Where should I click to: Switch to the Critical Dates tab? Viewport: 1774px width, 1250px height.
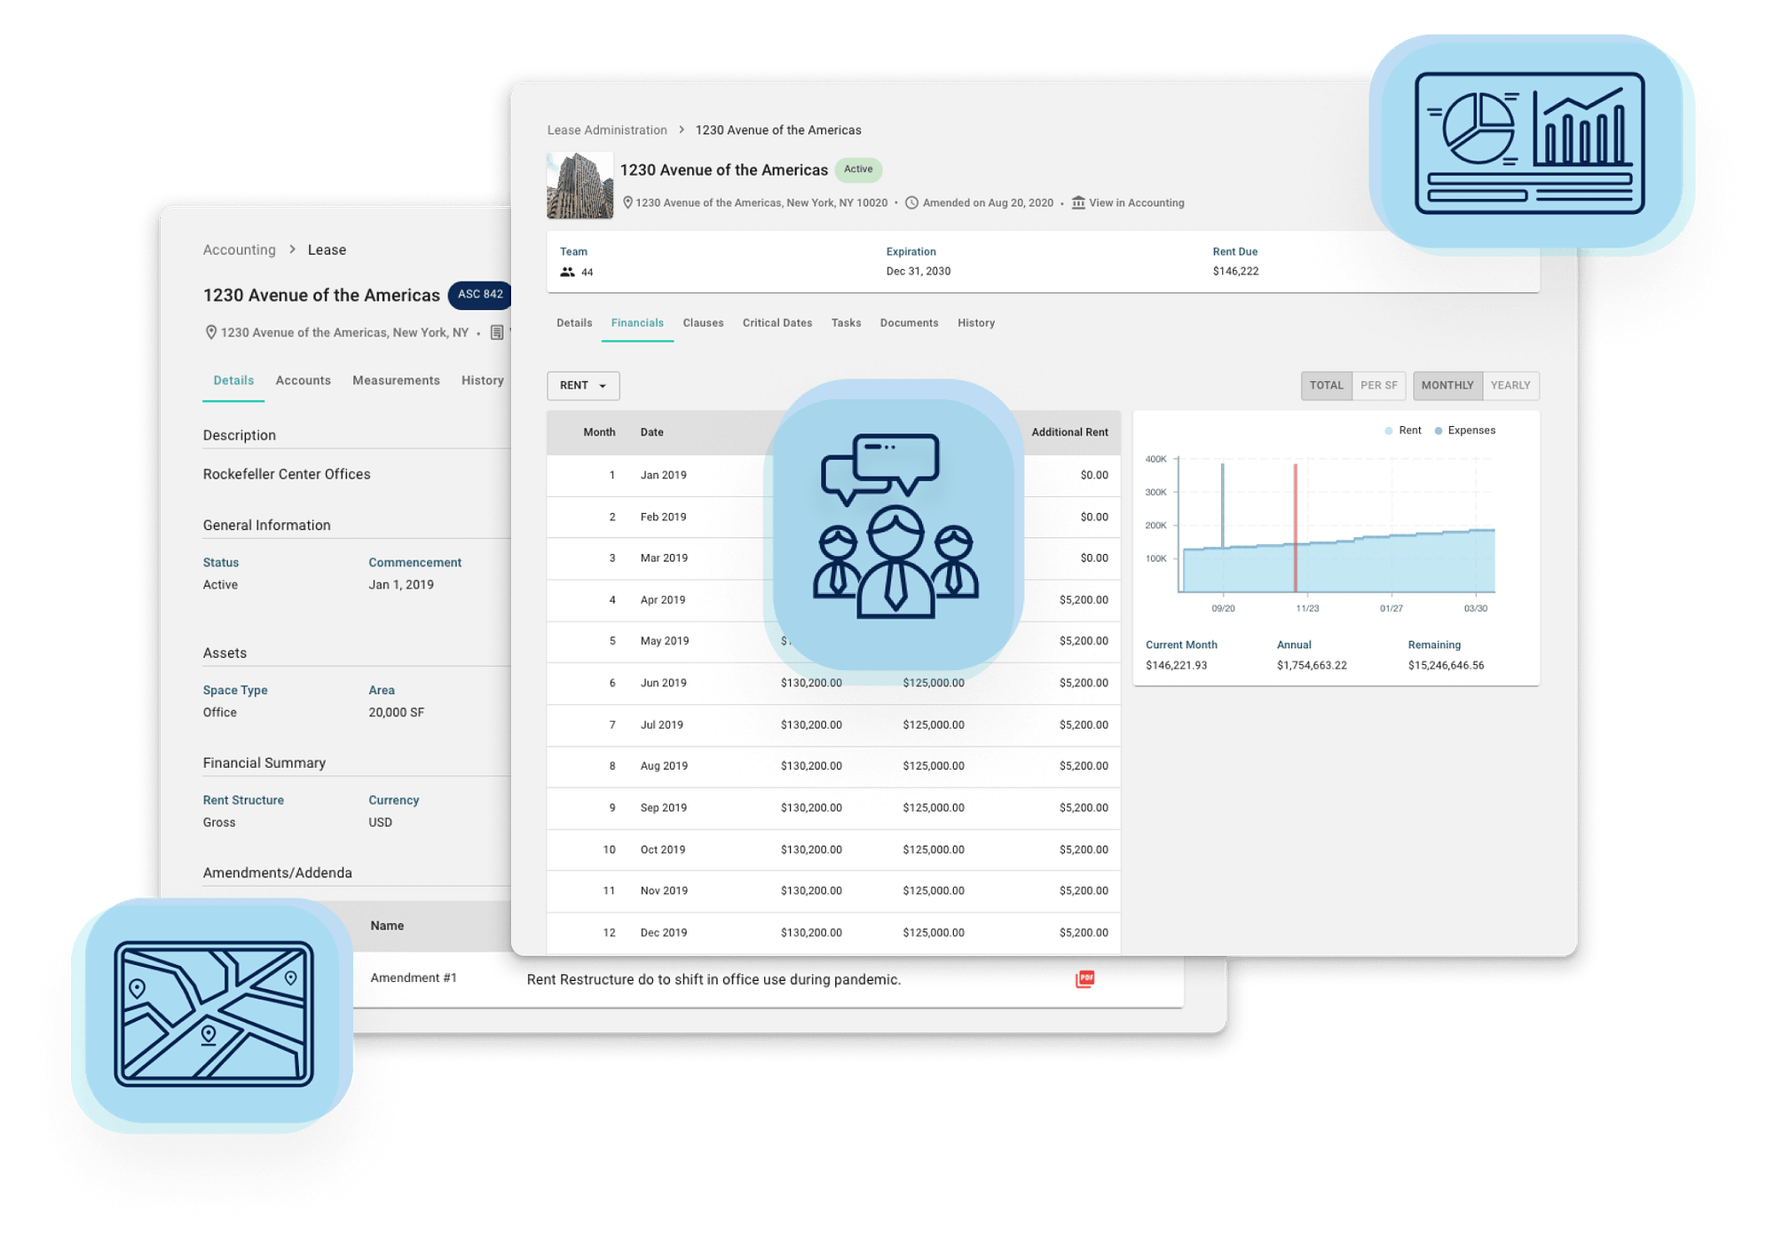coord(777,322)
